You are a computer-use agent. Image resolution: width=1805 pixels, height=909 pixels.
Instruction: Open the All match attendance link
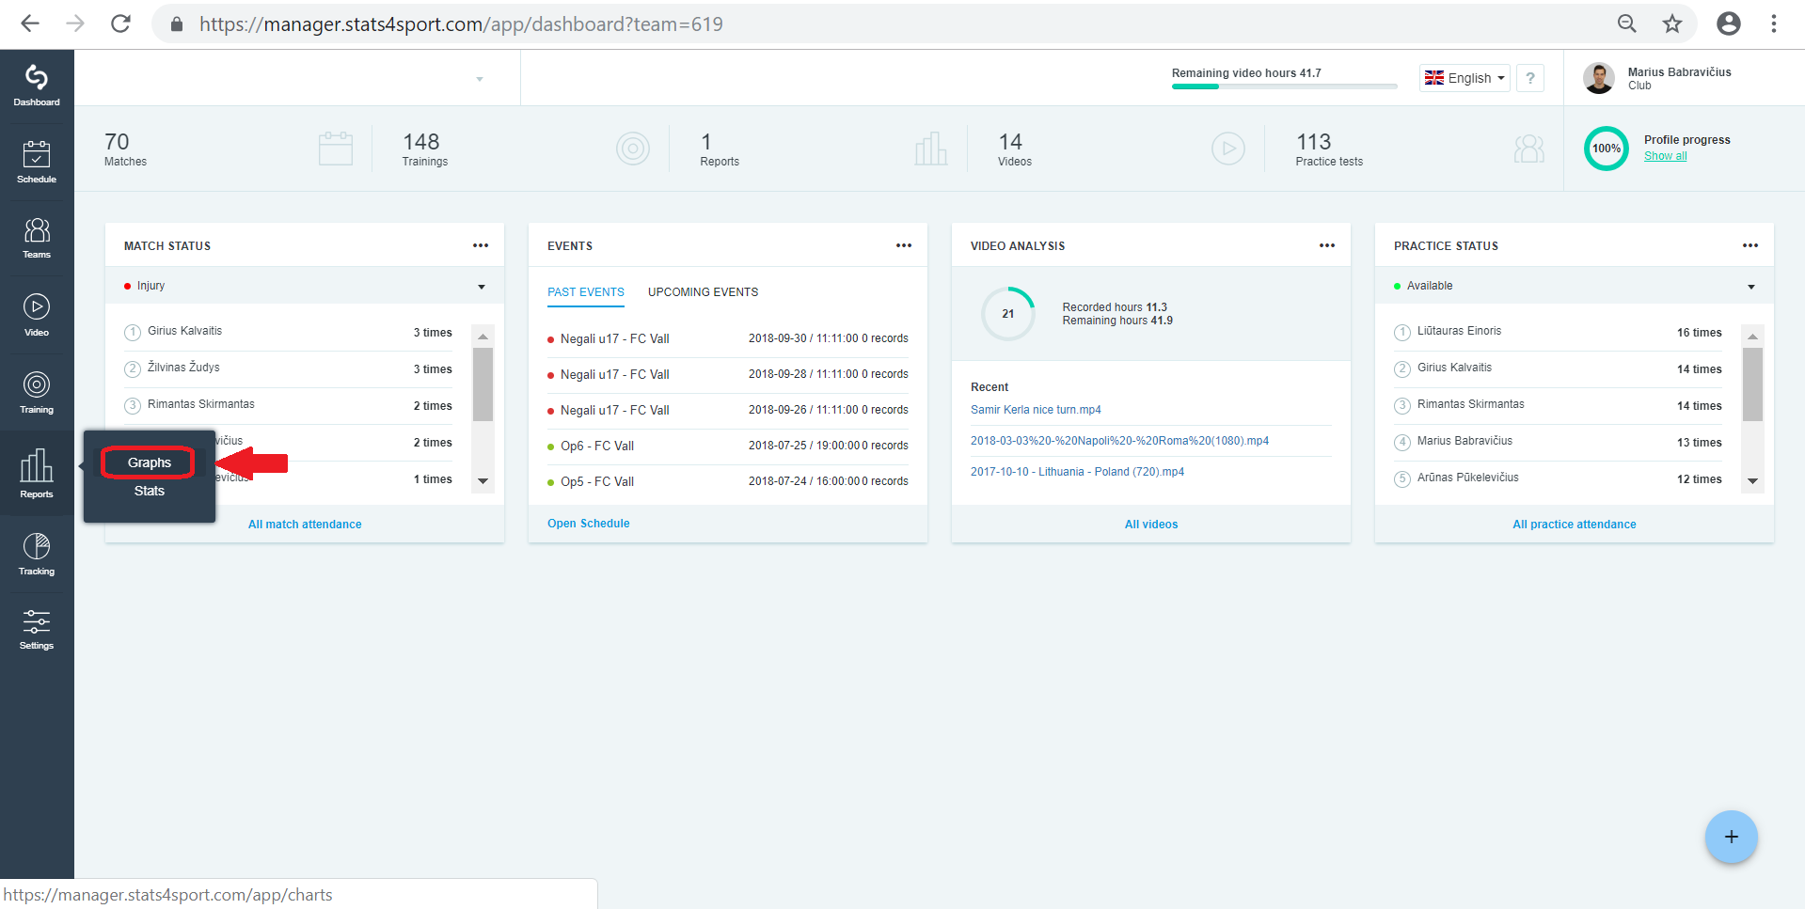(x=305, y=525)
